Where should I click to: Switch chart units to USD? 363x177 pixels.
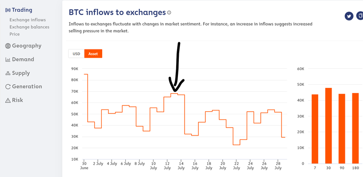click(77, 54)
